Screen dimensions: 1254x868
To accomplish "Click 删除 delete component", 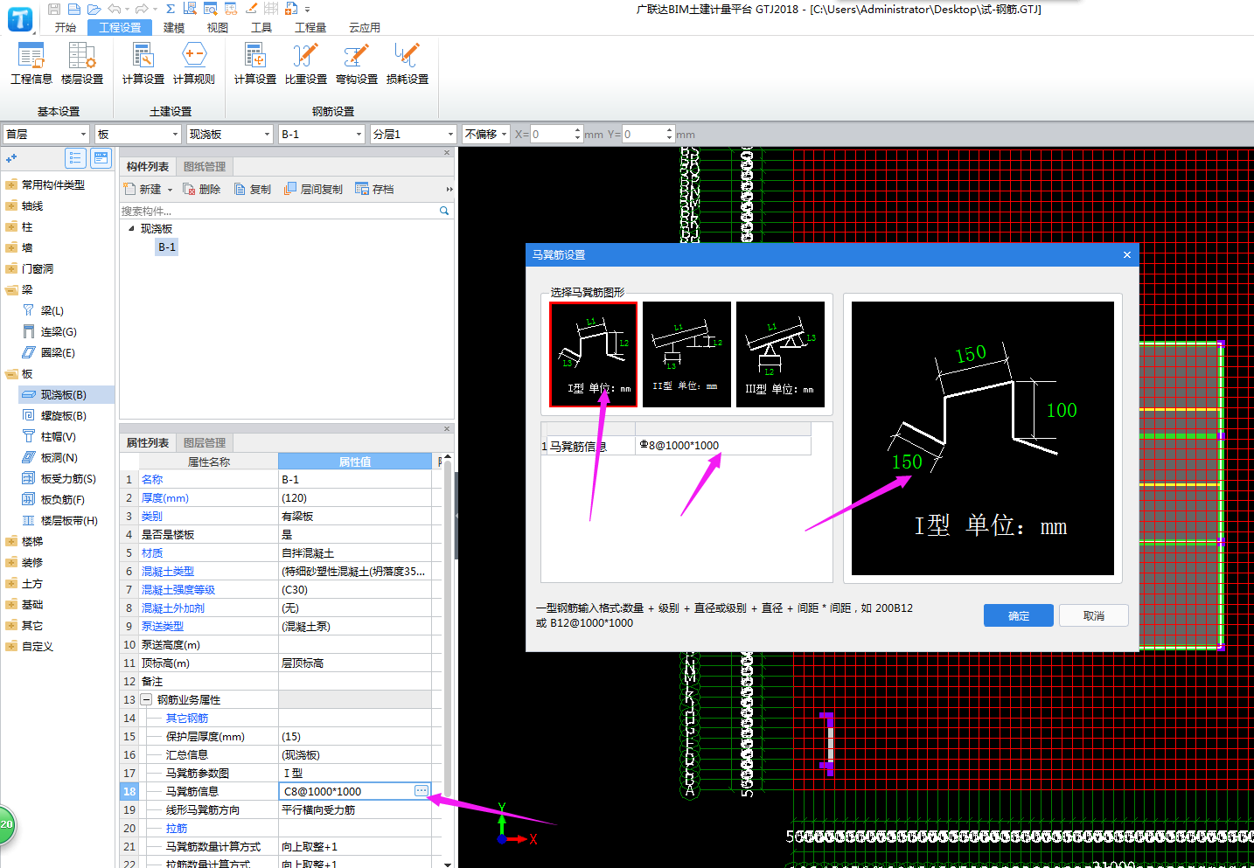I will coord(202,189).
